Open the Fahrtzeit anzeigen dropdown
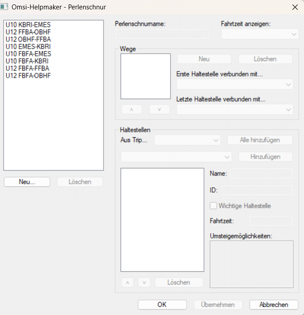The height and width of the screenshot is (315, 304). [260, 34]
